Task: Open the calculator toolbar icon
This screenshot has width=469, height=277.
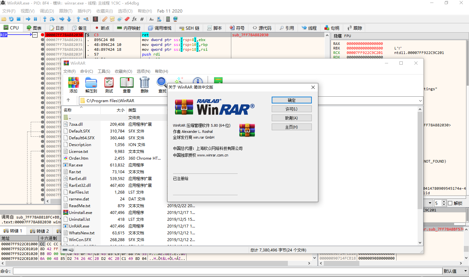Action: click(168, 19)
